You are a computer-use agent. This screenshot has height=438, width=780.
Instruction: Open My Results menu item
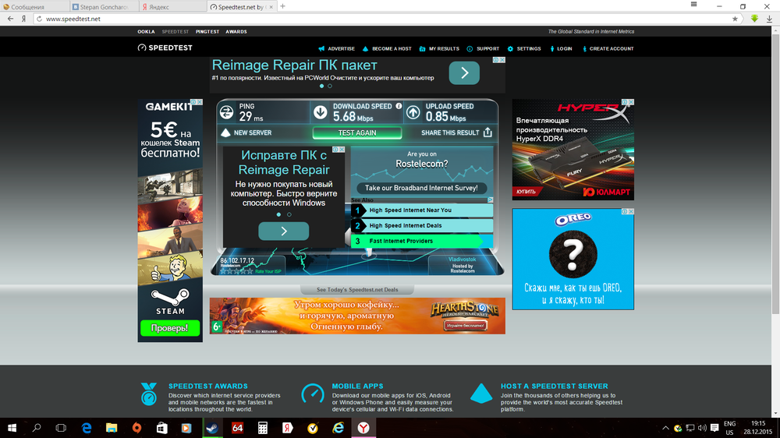click(439, 49)
